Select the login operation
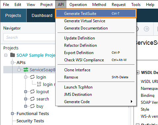The height and width of the screenshot is (125, 158). (41, 77)
